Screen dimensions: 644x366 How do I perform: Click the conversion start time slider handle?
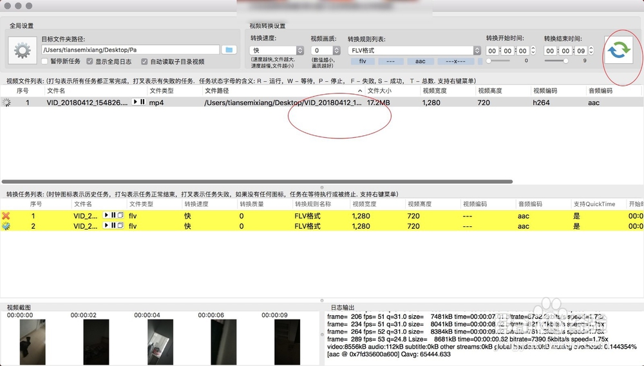(x=489, y=61)
